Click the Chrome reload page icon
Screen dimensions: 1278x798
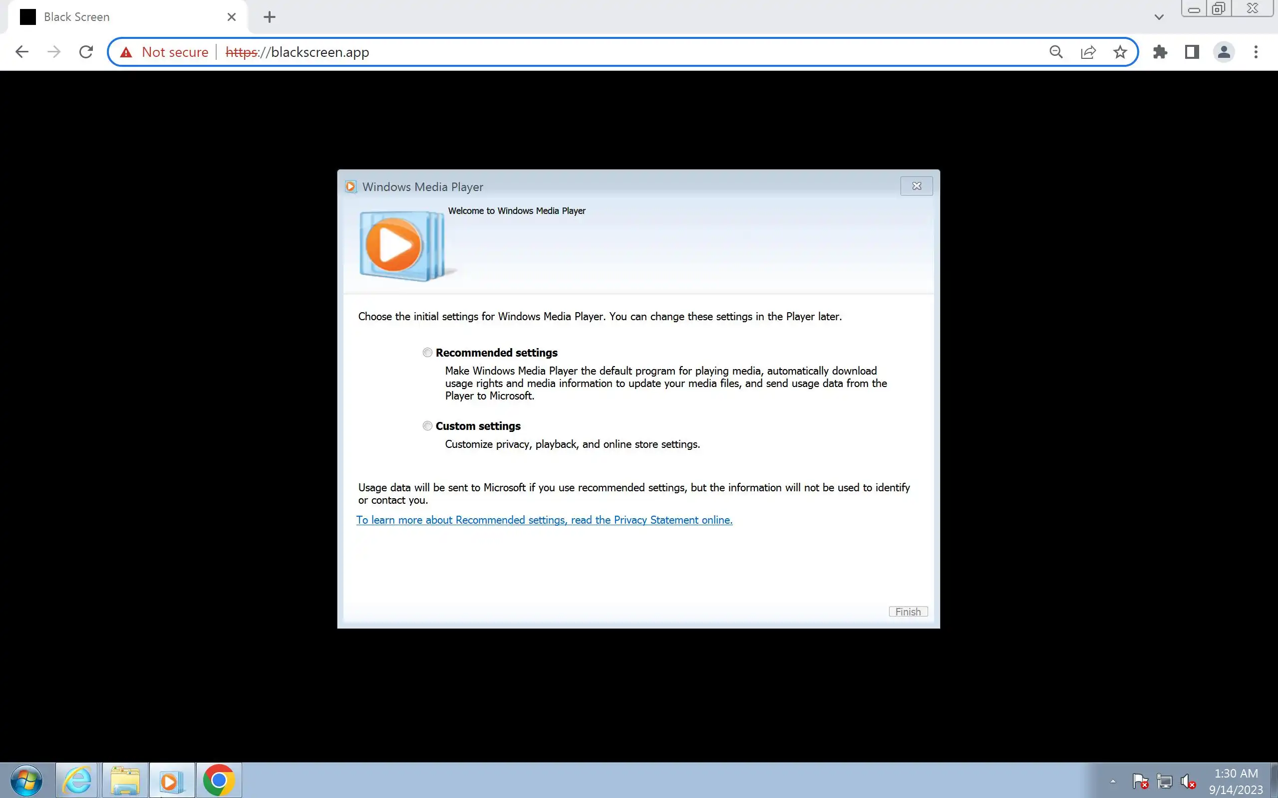pyautogui.click(x=85, y=52)
